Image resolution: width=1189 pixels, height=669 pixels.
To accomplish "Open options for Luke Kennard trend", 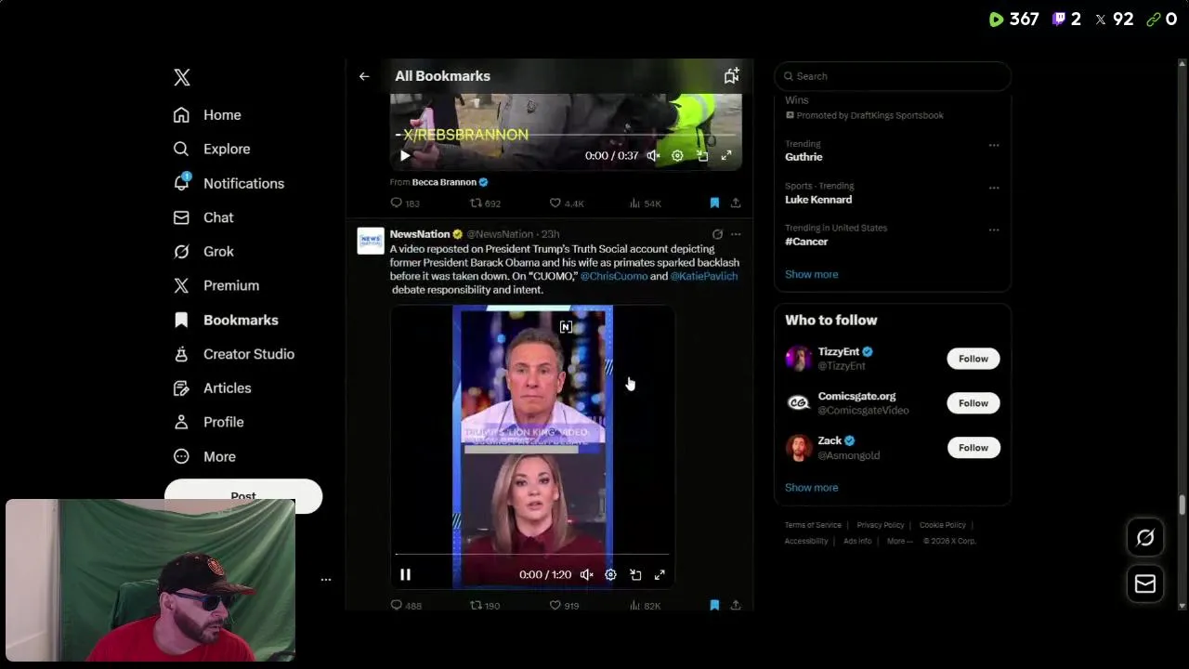I will pos(994,188).
